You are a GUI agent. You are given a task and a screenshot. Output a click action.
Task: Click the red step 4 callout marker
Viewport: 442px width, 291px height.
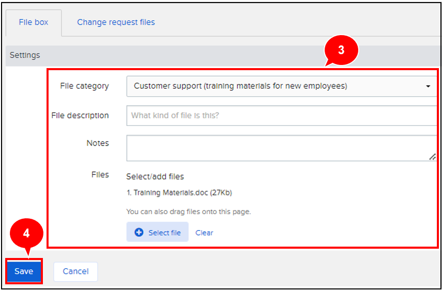coord(26,234)
